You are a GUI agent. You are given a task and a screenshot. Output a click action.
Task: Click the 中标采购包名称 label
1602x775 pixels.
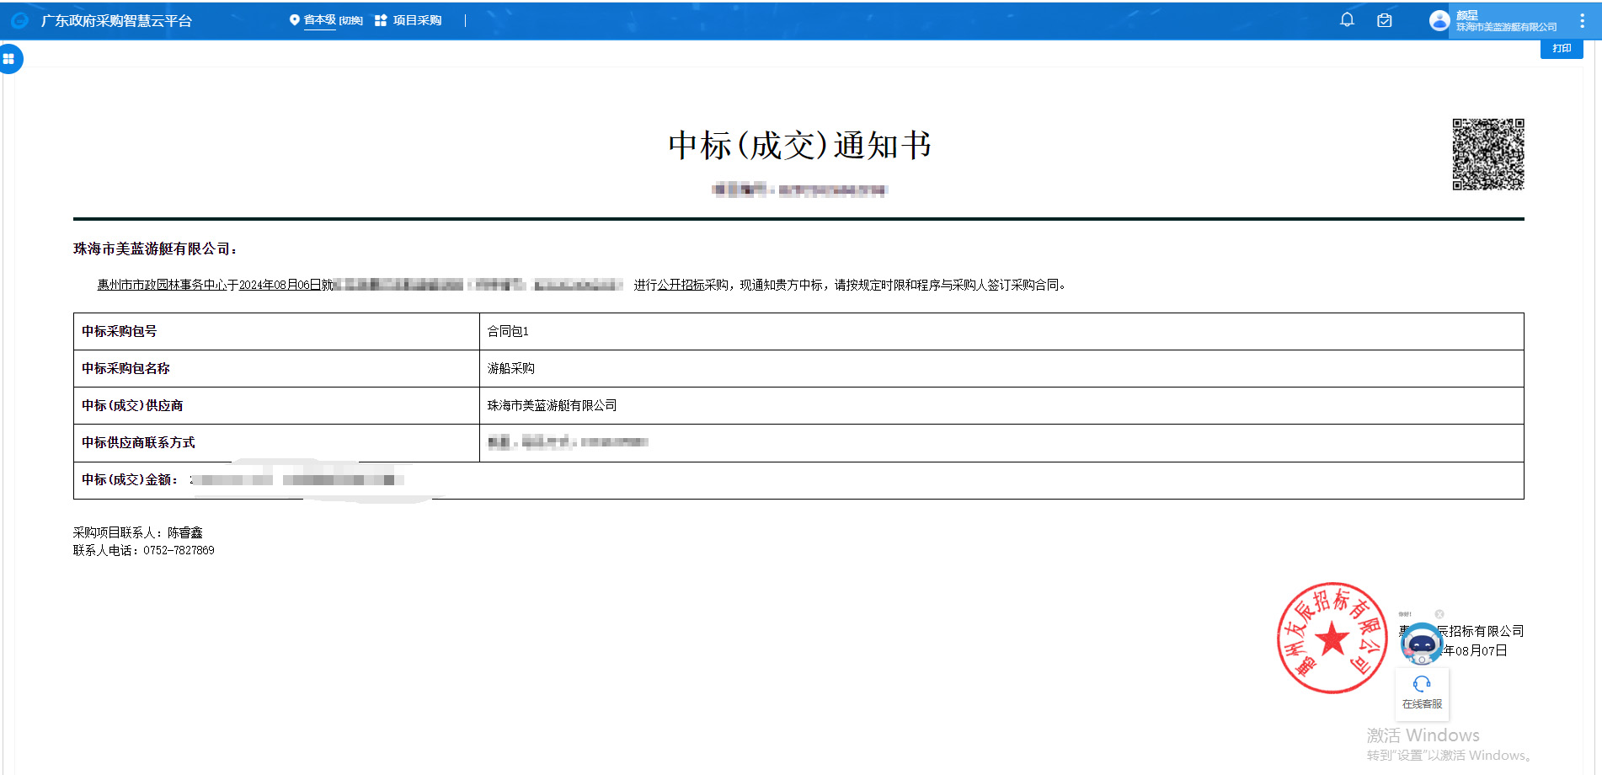click(125, 368)
